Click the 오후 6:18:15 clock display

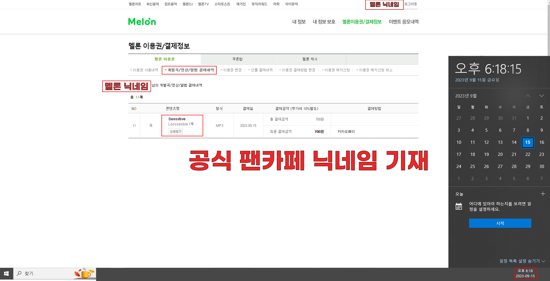pyautogui.click(x=488, y=69)
